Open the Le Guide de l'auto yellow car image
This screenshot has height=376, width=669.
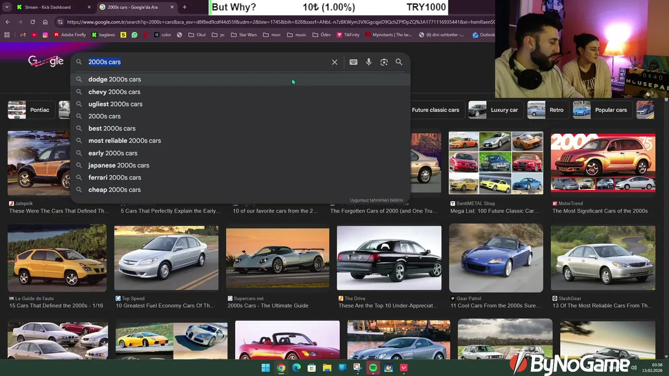[57, 258]
